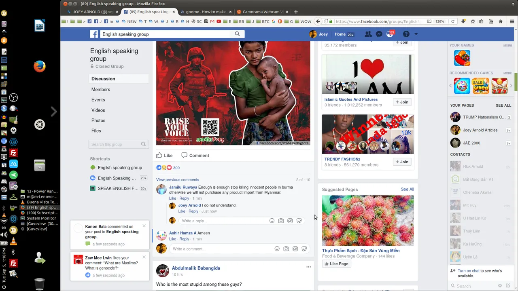This screenshot has height=291, width=518.
Task: Open the Photos section of the group
Action: [x=98, y=120]
